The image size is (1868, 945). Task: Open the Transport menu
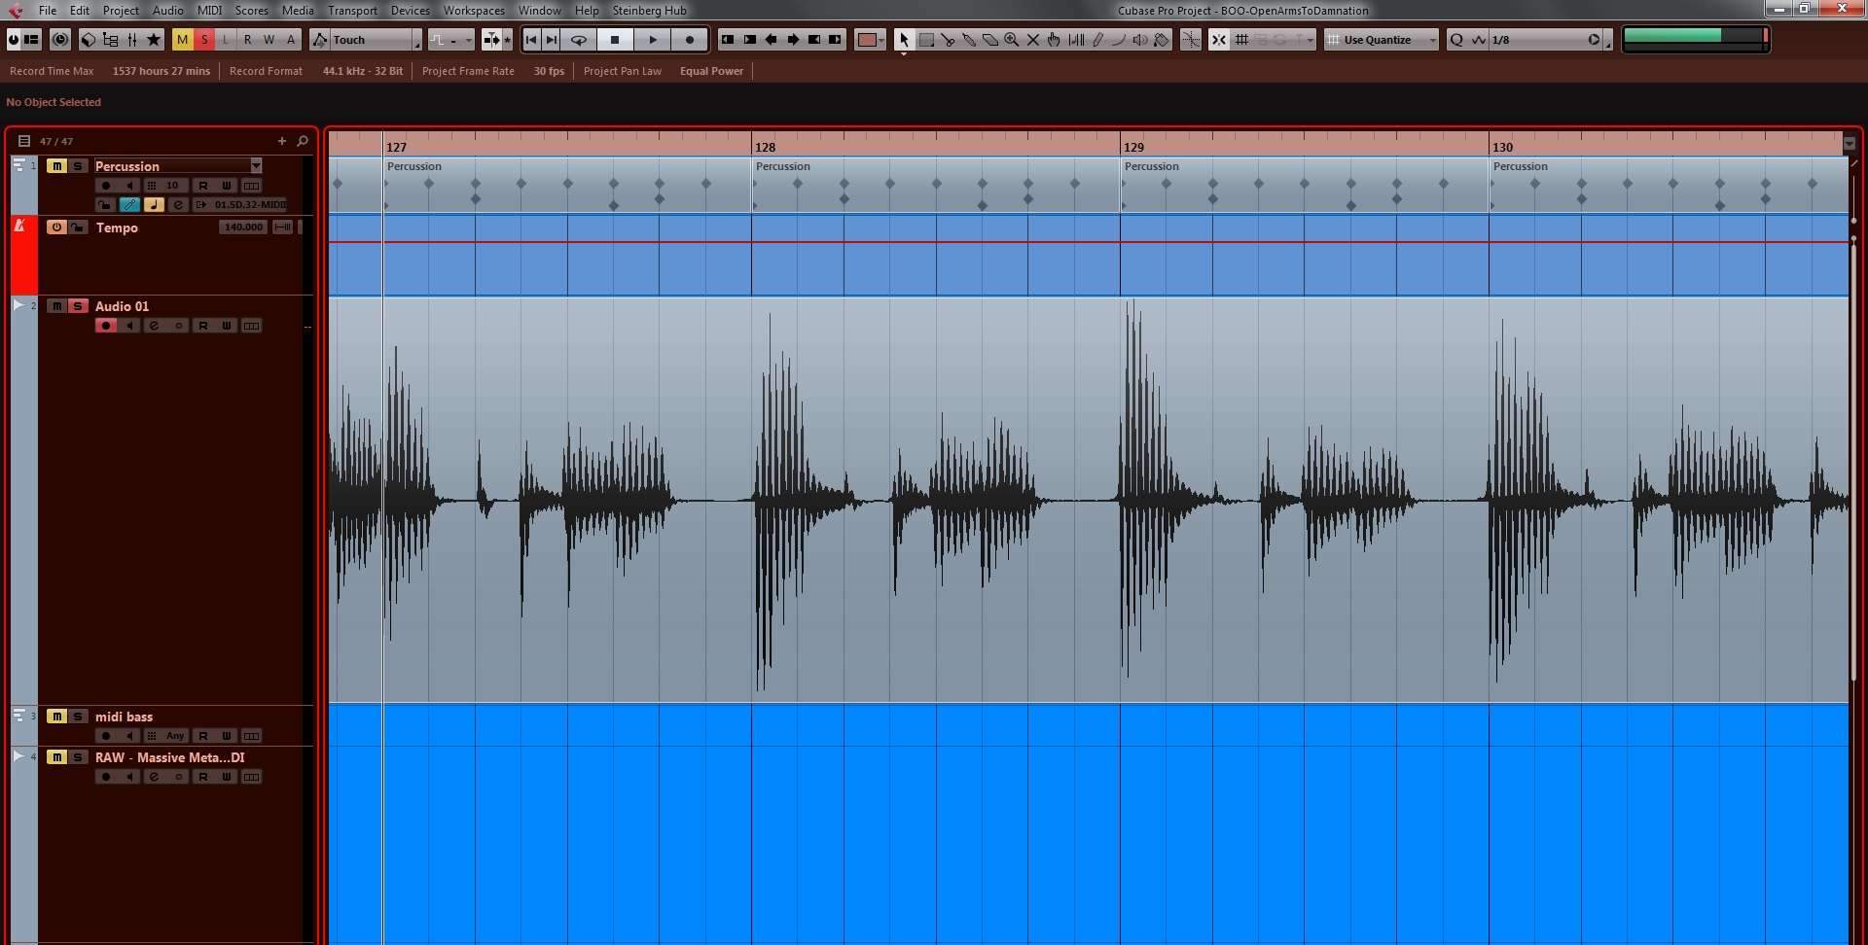[352, 11]
